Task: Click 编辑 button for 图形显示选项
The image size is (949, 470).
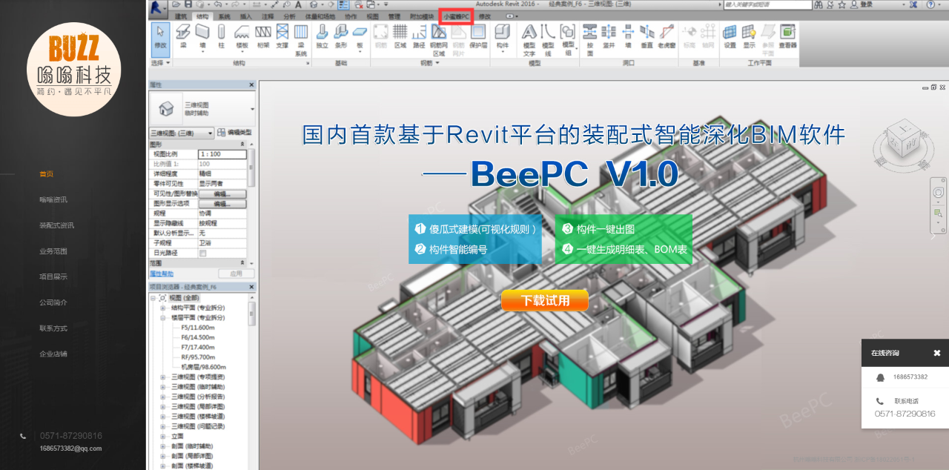Action: pyautogui.click(x=222, y=203)
